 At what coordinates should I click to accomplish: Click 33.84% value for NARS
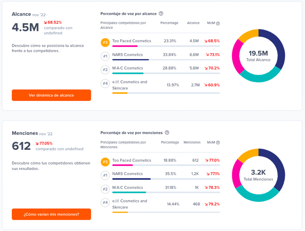[x=169, y=55]
